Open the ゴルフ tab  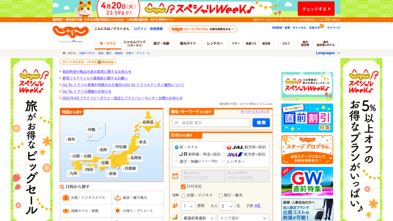tap(286, 43)
